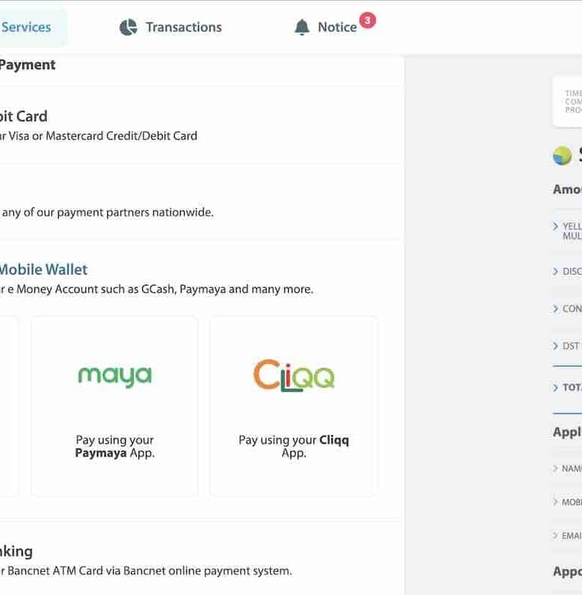Image resolution: width=582 pixels, height=595 pixels.
Task: Expand the TOTAL row chevron
Action: 556,387
